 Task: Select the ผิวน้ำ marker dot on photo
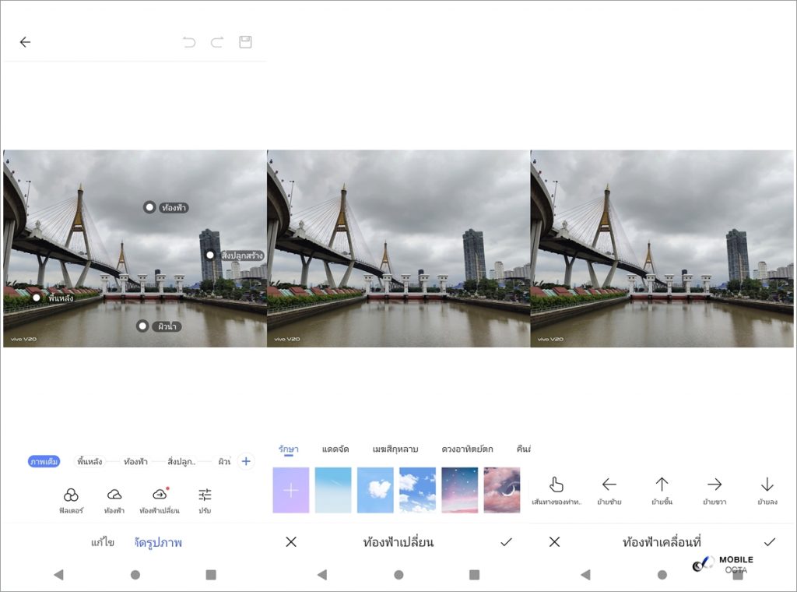coord(142,326)
